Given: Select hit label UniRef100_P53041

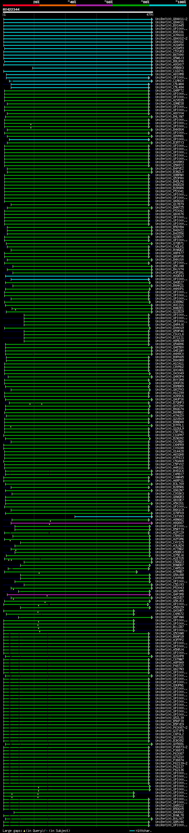Looking at the screenshot, I should pyautogui.click(x=170, y=191).
